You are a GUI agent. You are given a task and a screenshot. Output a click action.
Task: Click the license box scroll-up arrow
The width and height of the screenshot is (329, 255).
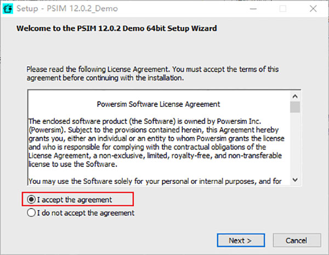(295, 97)
